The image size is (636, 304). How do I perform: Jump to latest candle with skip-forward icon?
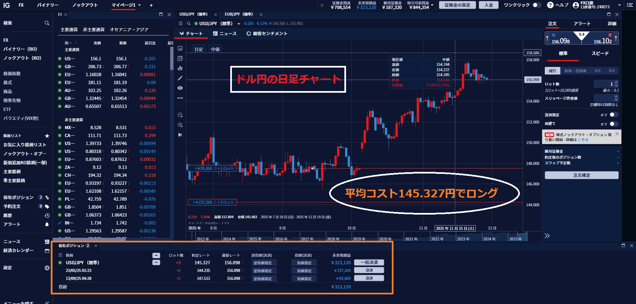coord(180,135)
